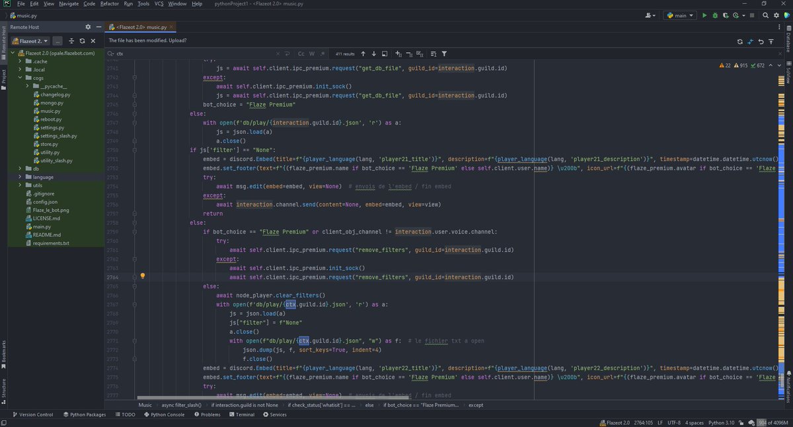Click the filter search results funnel icon
The width and height of the screenshot is (793, 427).
coord(444,53)
